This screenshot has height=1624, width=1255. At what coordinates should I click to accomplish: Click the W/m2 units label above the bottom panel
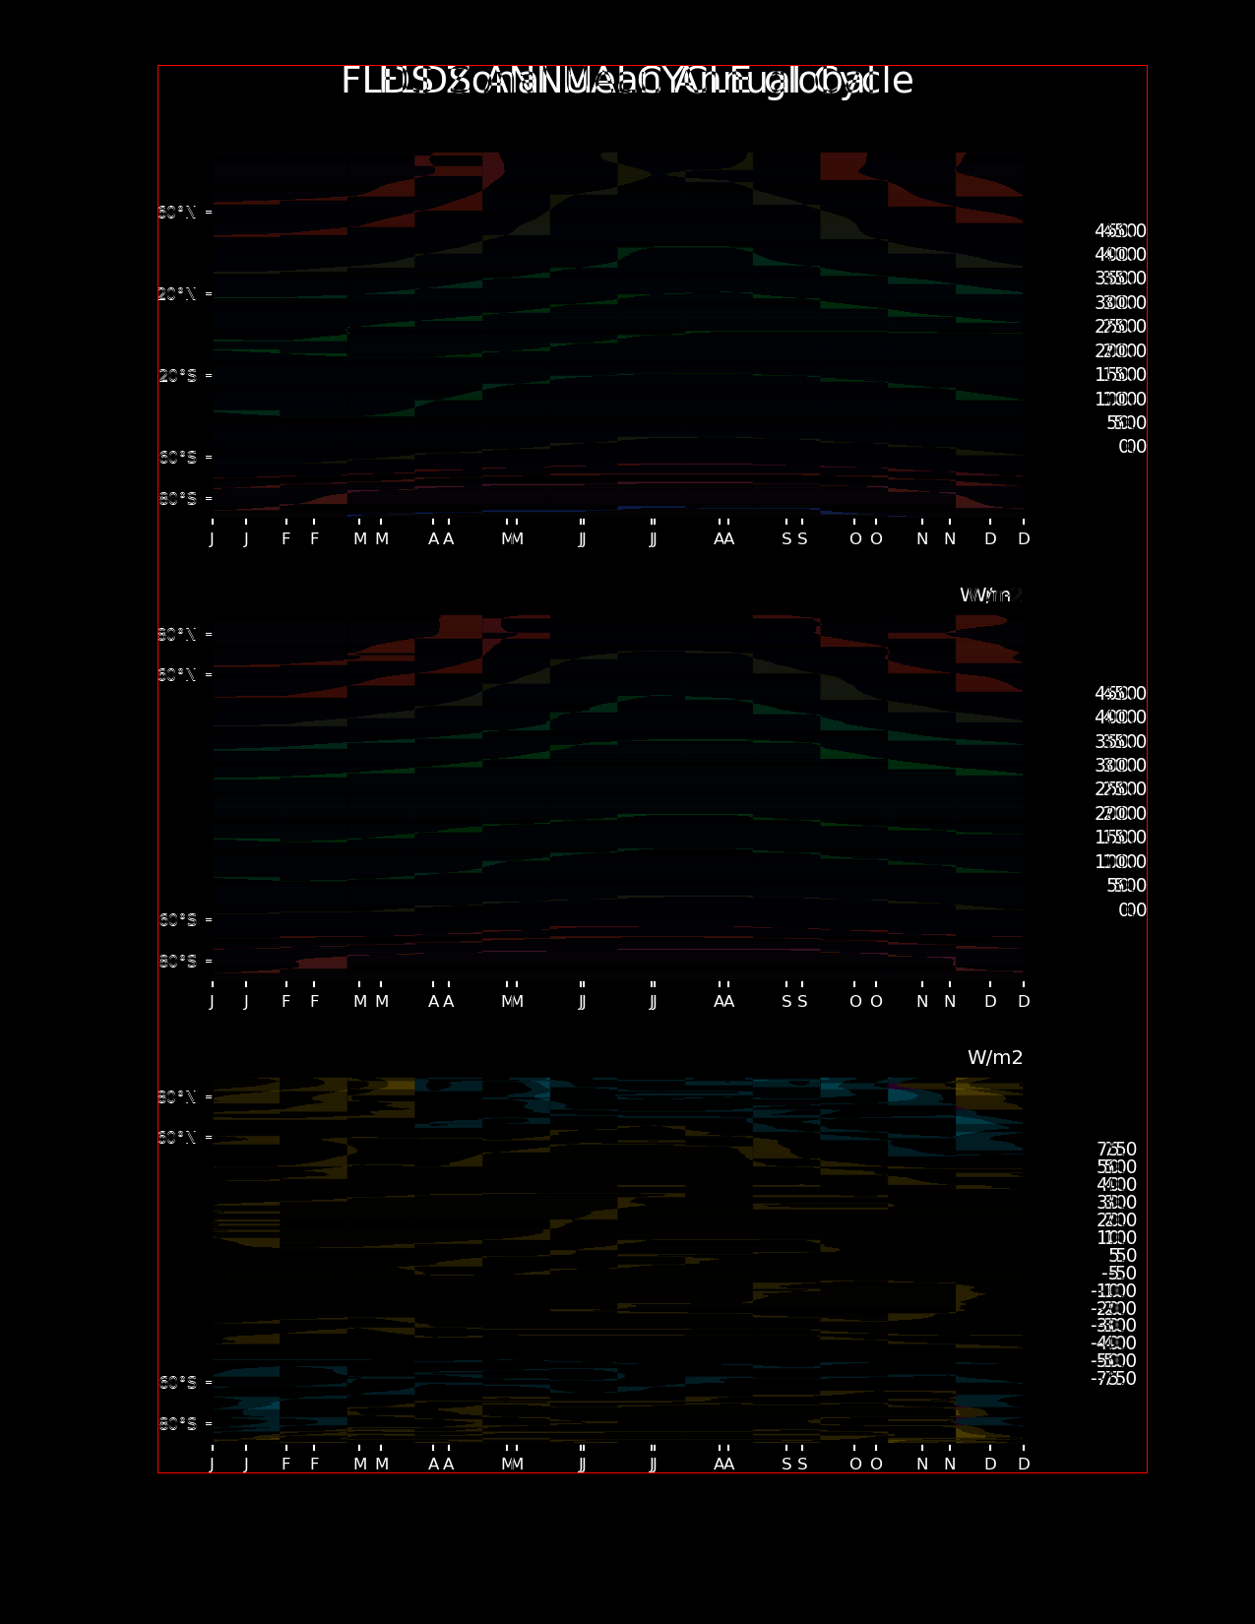(x=995, y=1058)
